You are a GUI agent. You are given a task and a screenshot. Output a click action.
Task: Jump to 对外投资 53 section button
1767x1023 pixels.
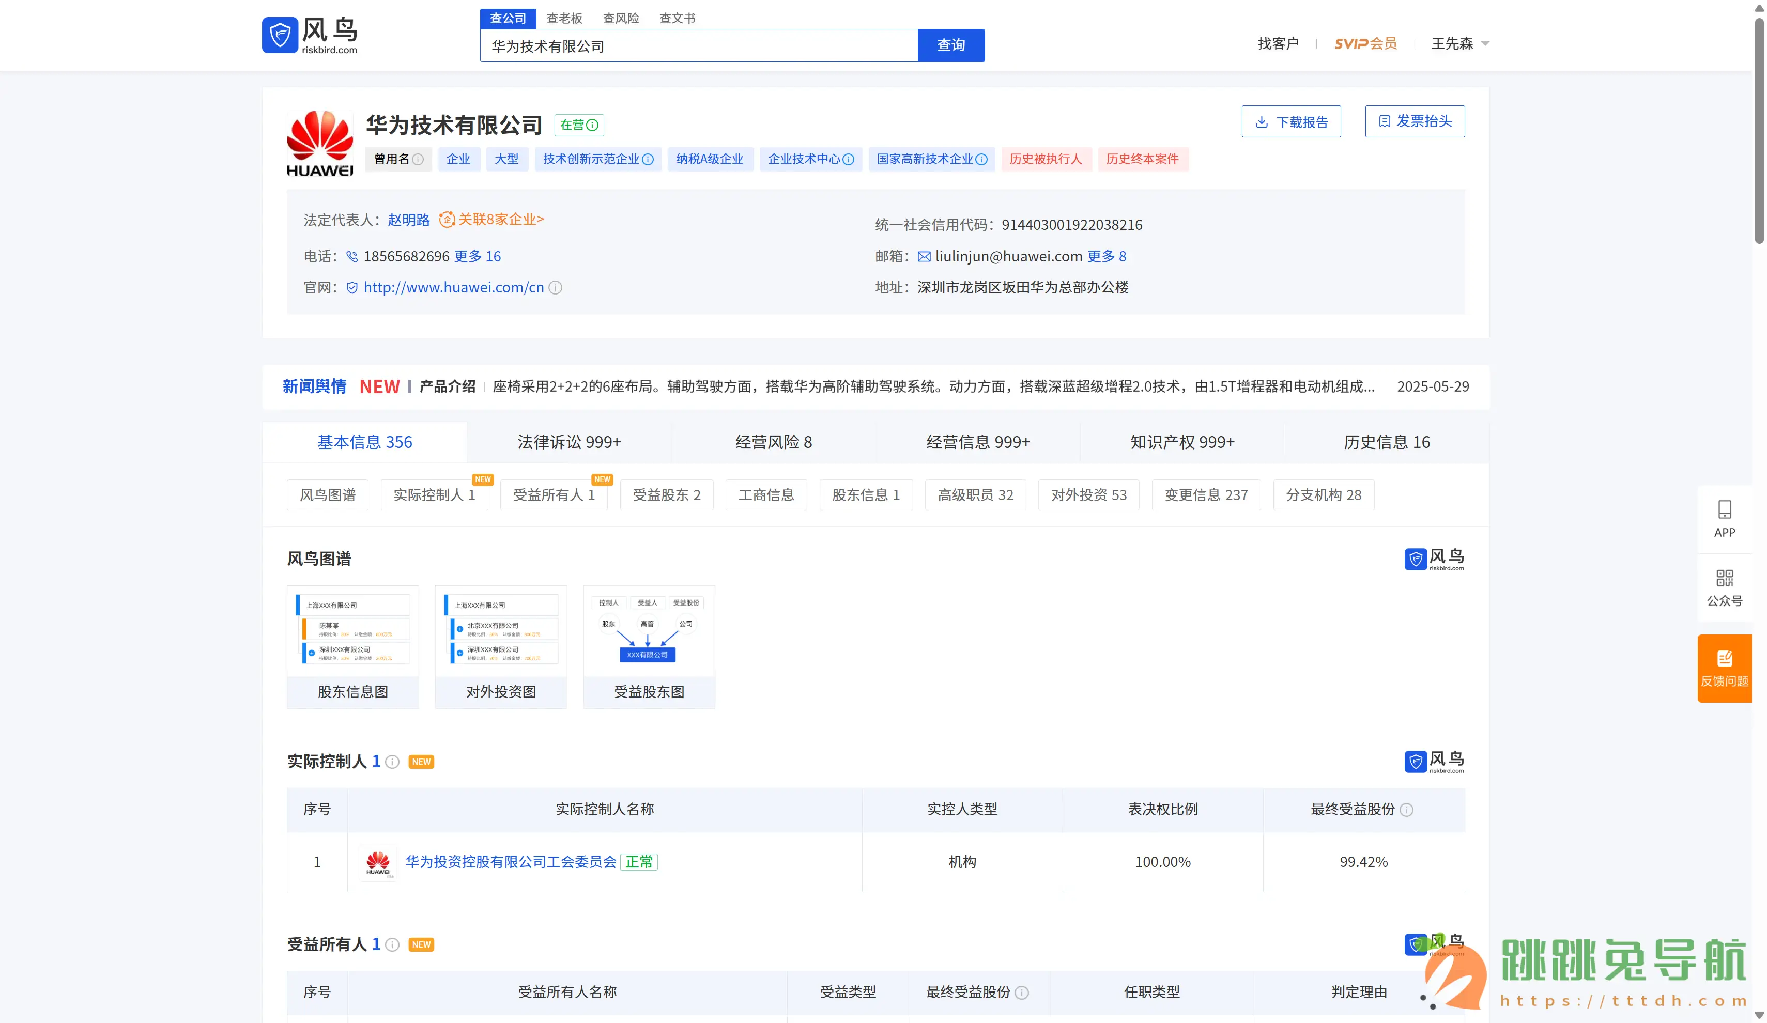pos(1089,495)
